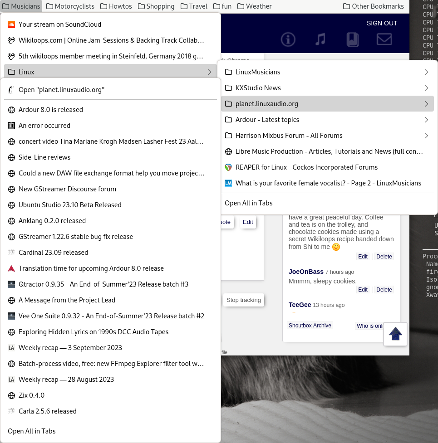This screenshot has height=443, width=438.
Task: Click the scroll-to-top arrow button
Action: (x=395, y=334)
